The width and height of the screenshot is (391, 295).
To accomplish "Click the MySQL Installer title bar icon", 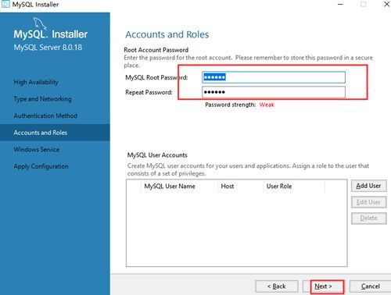I will coord(5,4).
